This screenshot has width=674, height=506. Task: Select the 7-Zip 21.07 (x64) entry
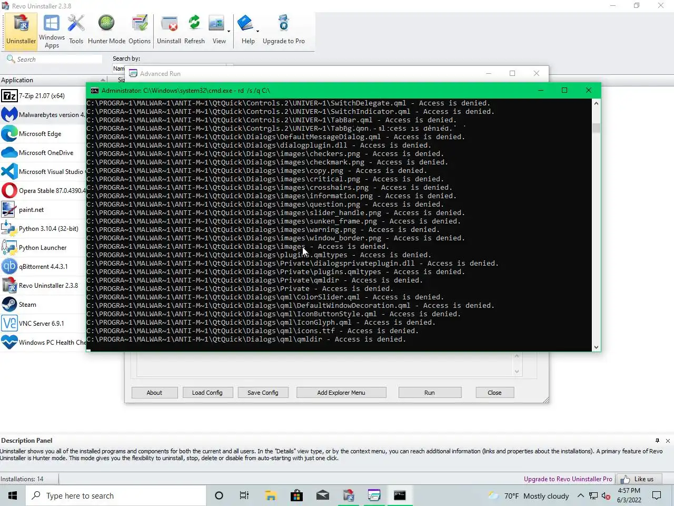click(43, 96)
